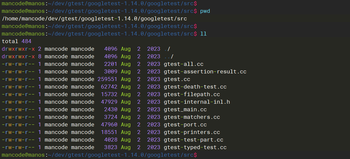Click the gtest-typed-test.cc filename
This screenshot has width=350, height=159.
(195, 147)
